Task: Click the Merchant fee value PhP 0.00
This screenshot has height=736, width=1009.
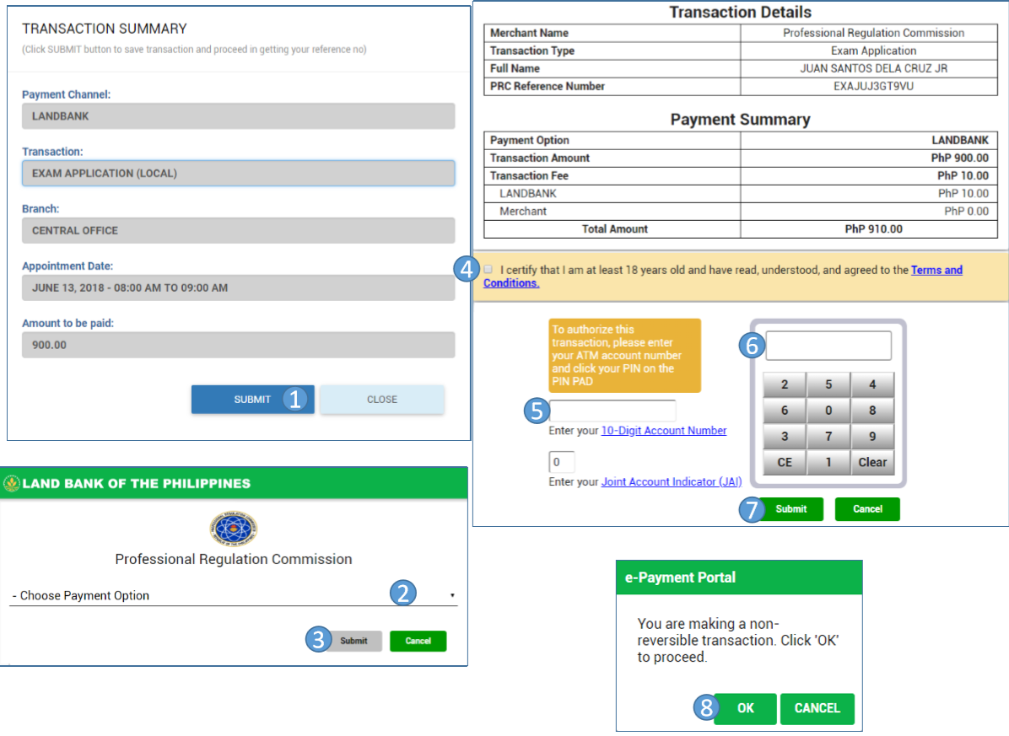Action: coord(966,211)
